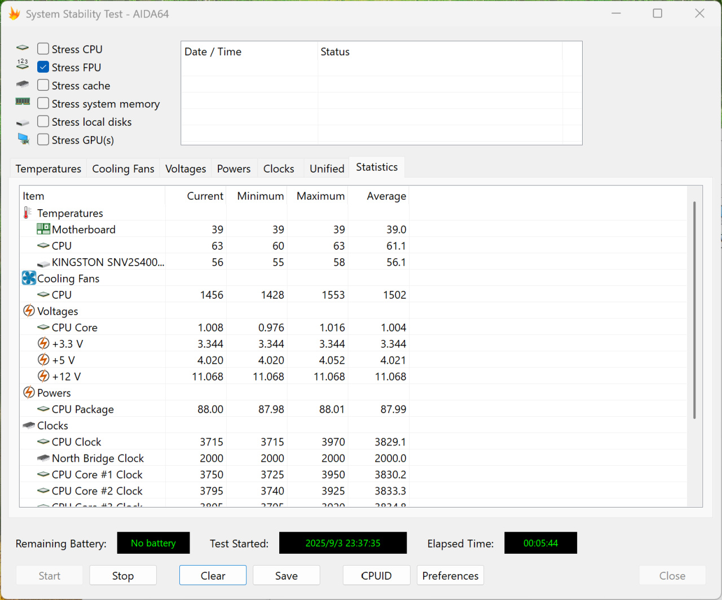The width and height of the screenshot is (722, 600).
Task: Click the chip icon beside North Bridge Clock
Action: pyautogui.click(x=43, y=458)
